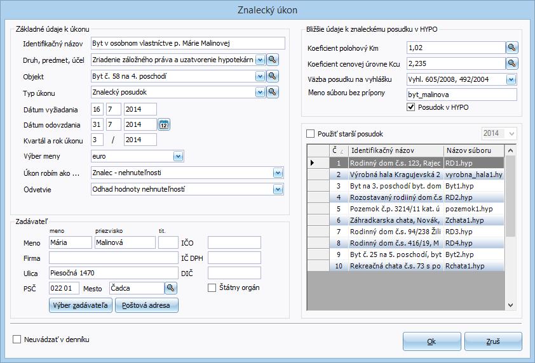
Task: Expand Druh, predmet, účel dropdown
Action: (x=260, y=60)
